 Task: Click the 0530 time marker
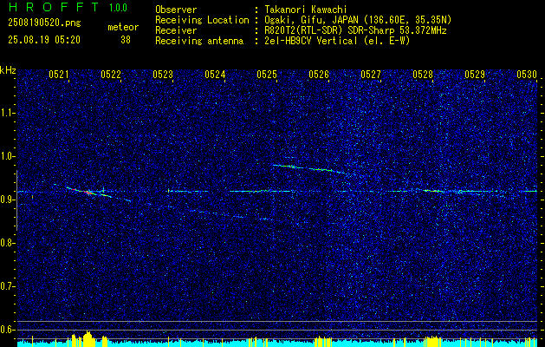[527, 75]
